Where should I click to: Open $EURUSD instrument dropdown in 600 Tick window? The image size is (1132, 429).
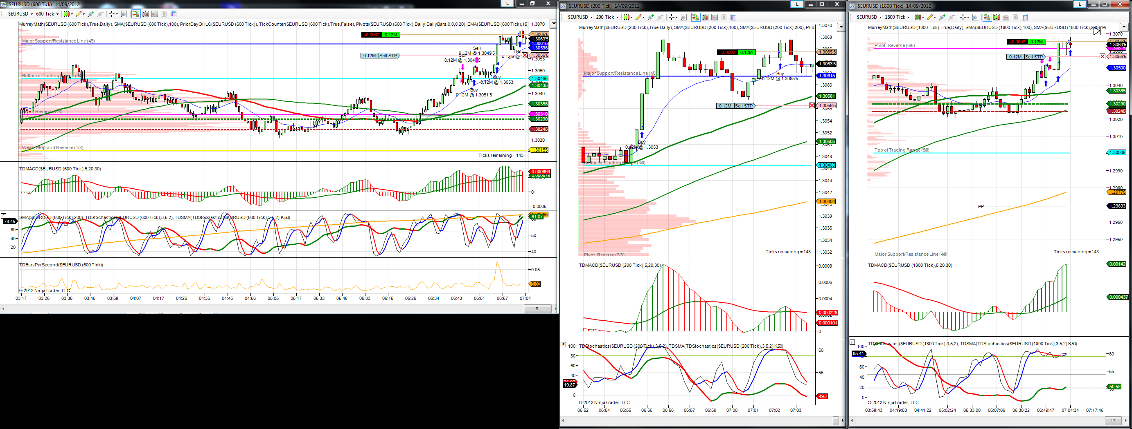coord(20,14)
